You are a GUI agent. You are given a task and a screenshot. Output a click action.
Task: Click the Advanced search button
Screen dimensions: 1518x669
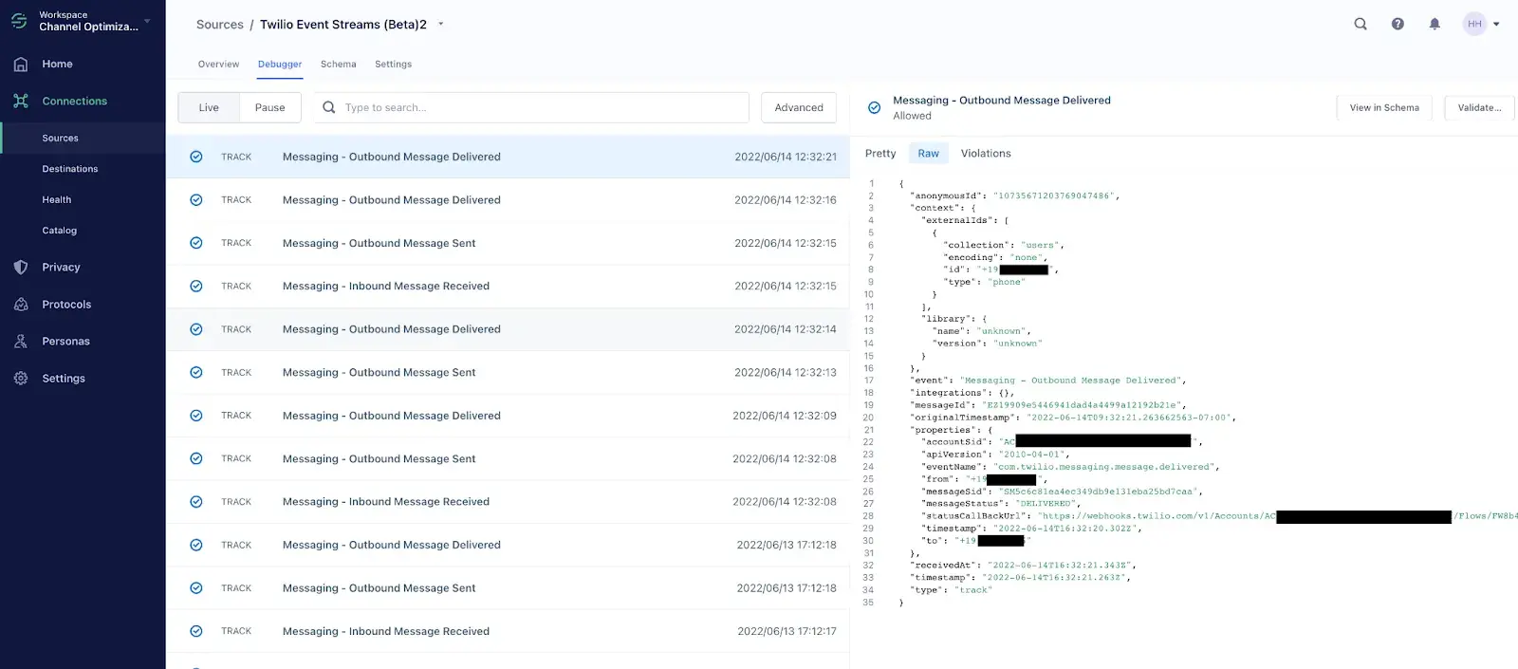[x=798, y=107]
